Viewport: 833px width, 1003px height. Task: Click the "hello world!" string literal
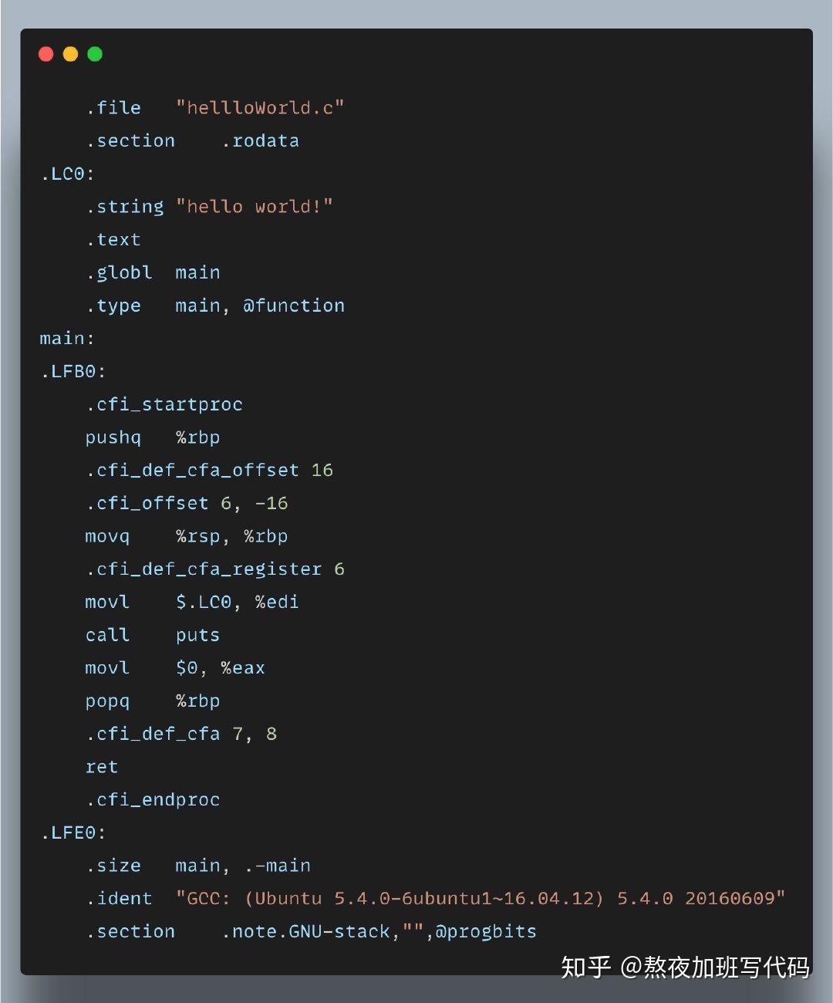pos(255,207)
